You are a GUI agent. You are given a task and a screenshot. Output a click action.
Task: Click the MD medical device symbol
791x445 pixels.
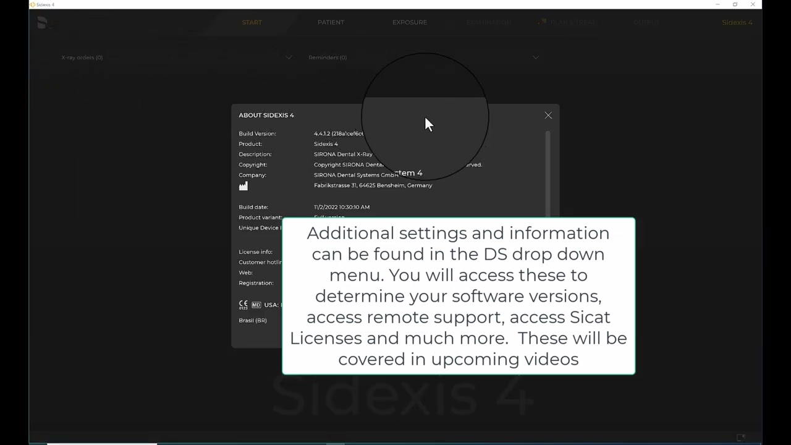click(256, 305)
